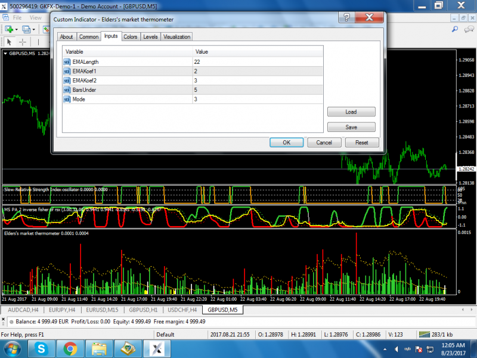This screenshot has width=477, height=358.
Task: Select the EMALength value 22
Action: click(258, 62)
